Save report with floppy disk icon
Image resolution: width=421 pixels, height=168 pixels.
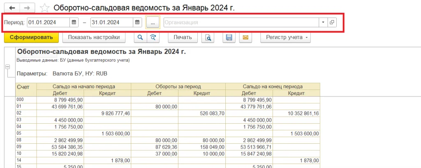(229, 37)
